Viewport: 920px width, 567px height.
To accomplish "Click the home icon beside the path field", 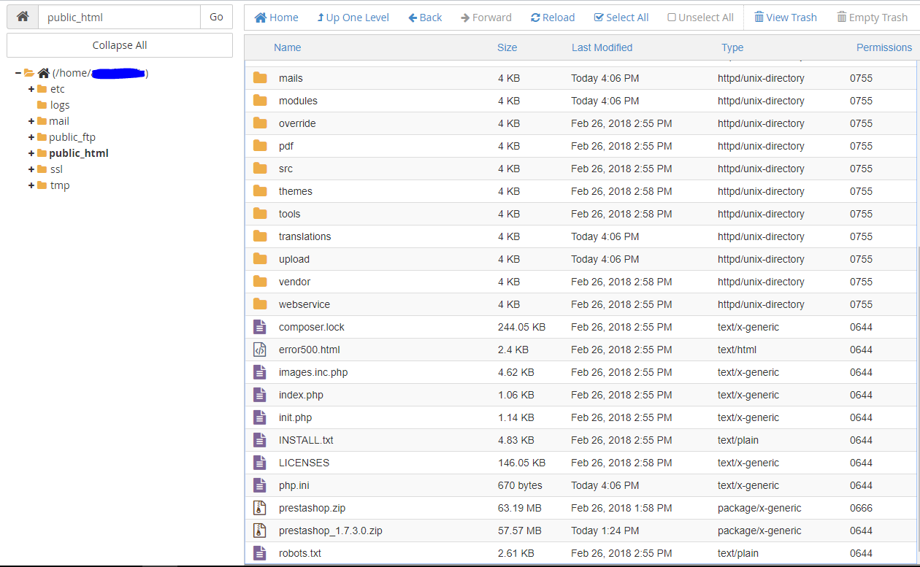I will 23,17.
